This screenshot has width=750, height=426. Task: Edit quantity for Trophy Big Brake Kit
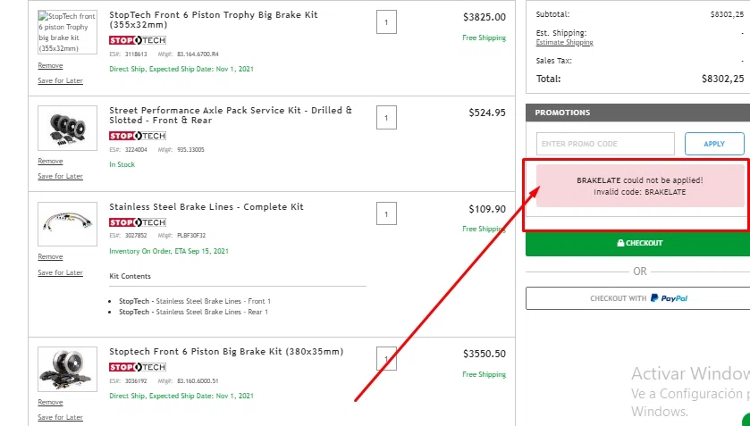(386, 21)
